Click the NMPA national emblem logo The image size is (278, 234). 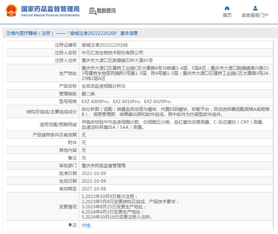(x=11, y=10)
